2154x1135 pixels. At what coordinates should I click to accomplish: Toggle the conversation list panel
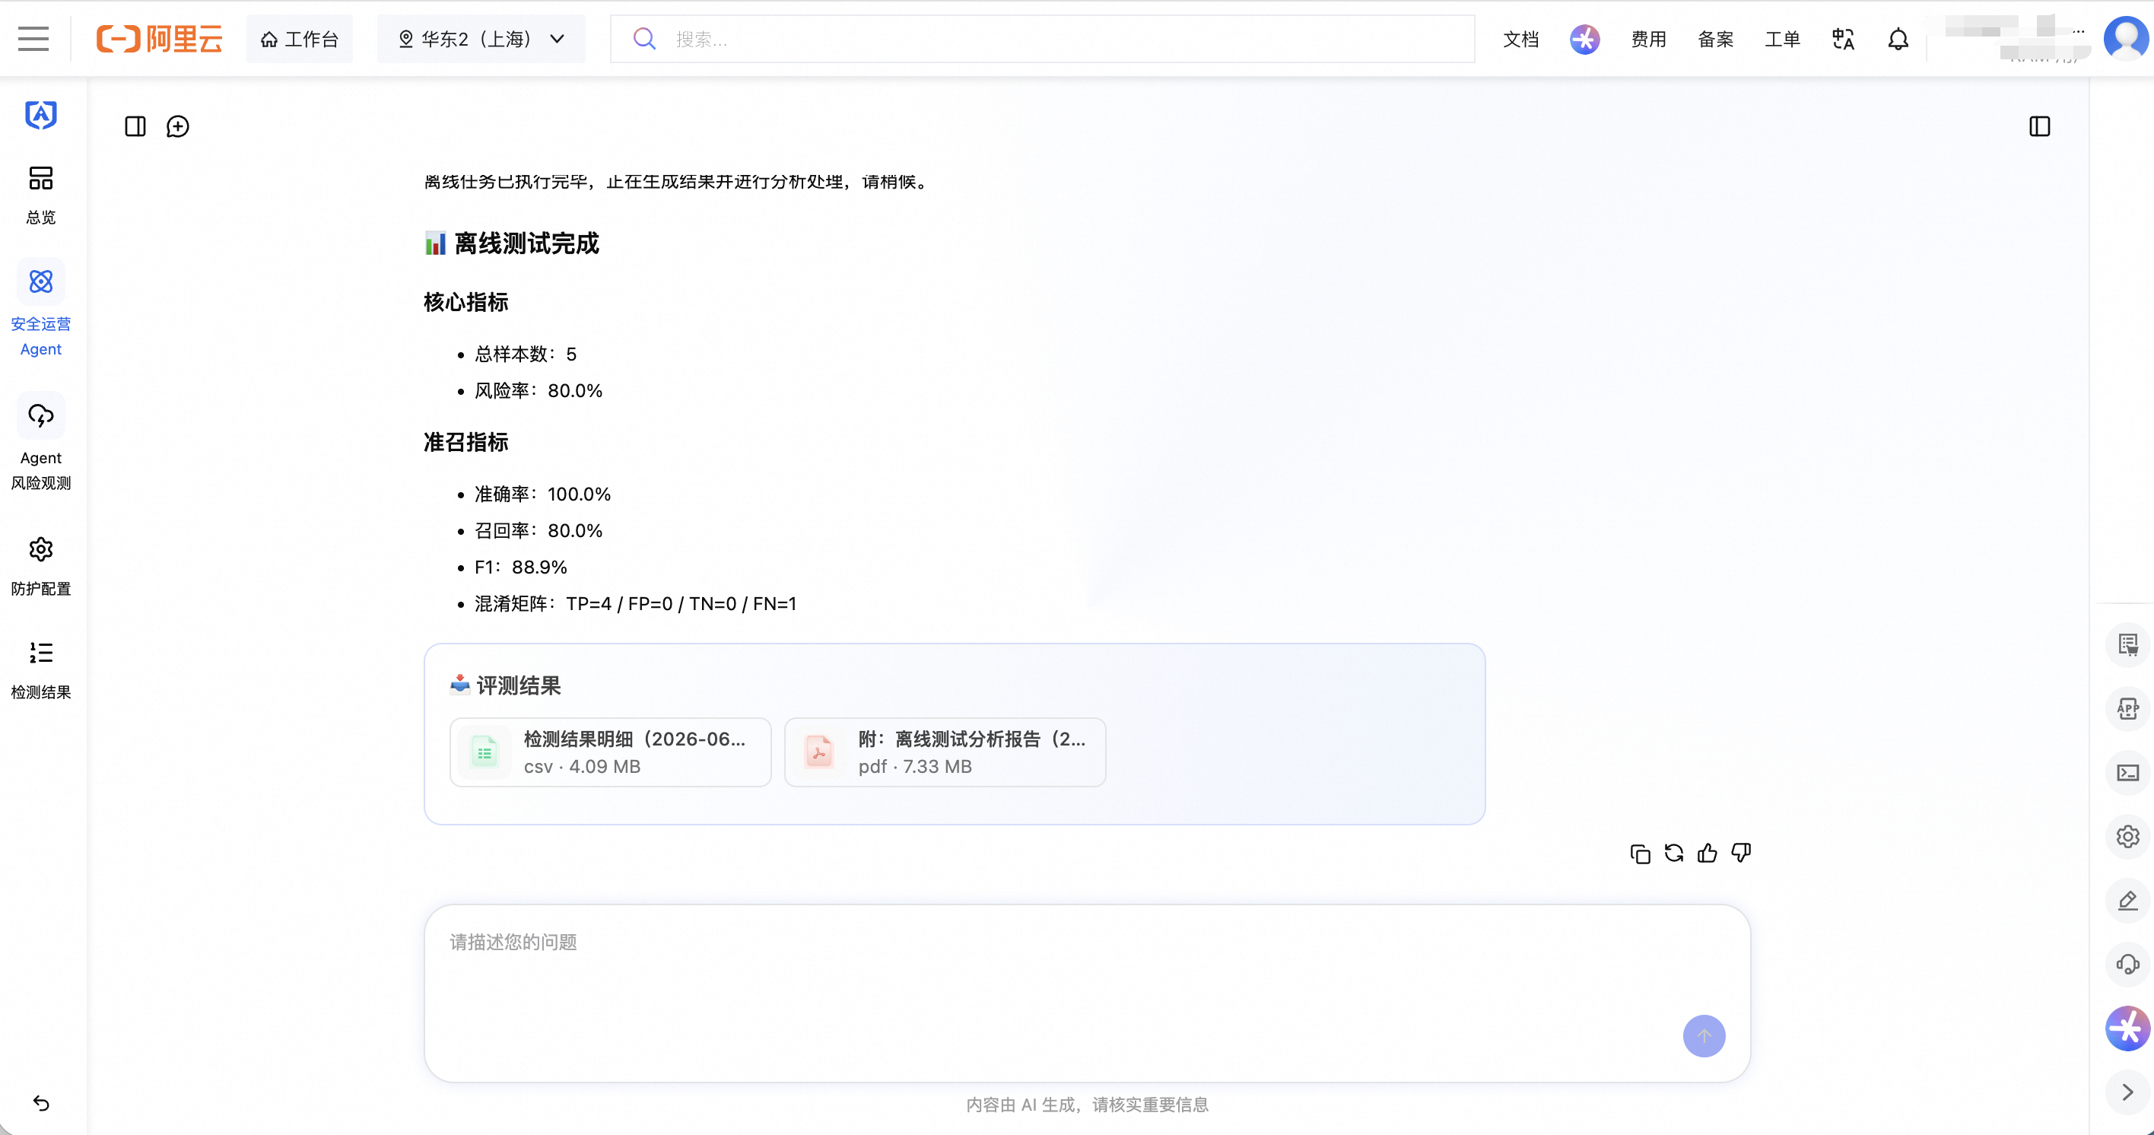[135, 126]
